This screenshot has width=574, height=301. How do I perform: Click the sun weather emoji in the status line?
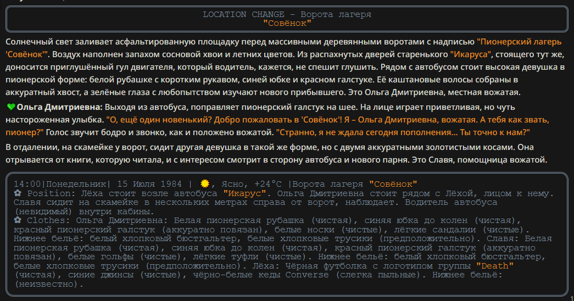click(205, 184)
